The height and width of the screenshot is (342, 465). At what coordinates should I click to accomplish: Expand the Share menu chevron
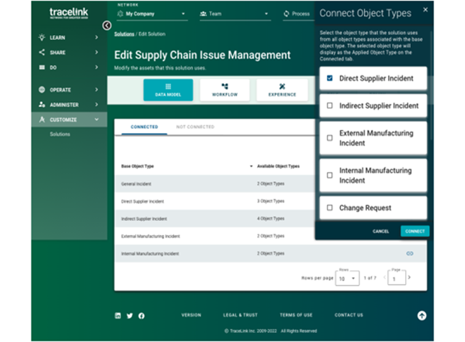[96, 52]
